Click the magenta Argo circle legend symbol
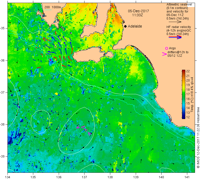The height and width of the screenshot is (180, 200). tap(166, 48)
